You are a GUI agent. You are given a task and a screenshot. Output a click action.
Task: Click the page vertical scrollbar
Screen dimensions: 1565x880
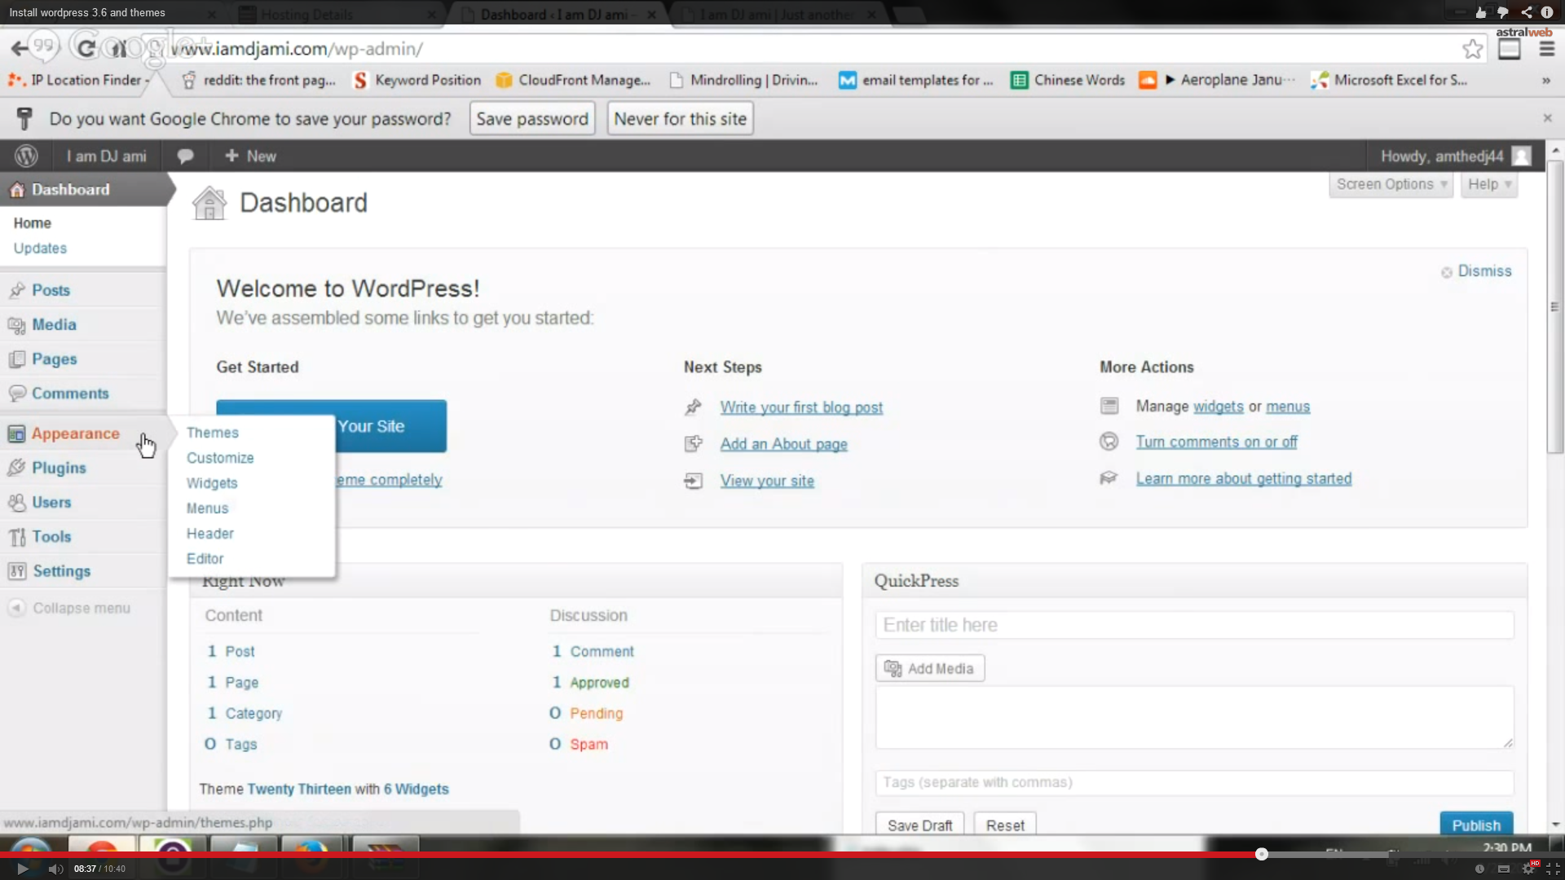[1554, 307]
